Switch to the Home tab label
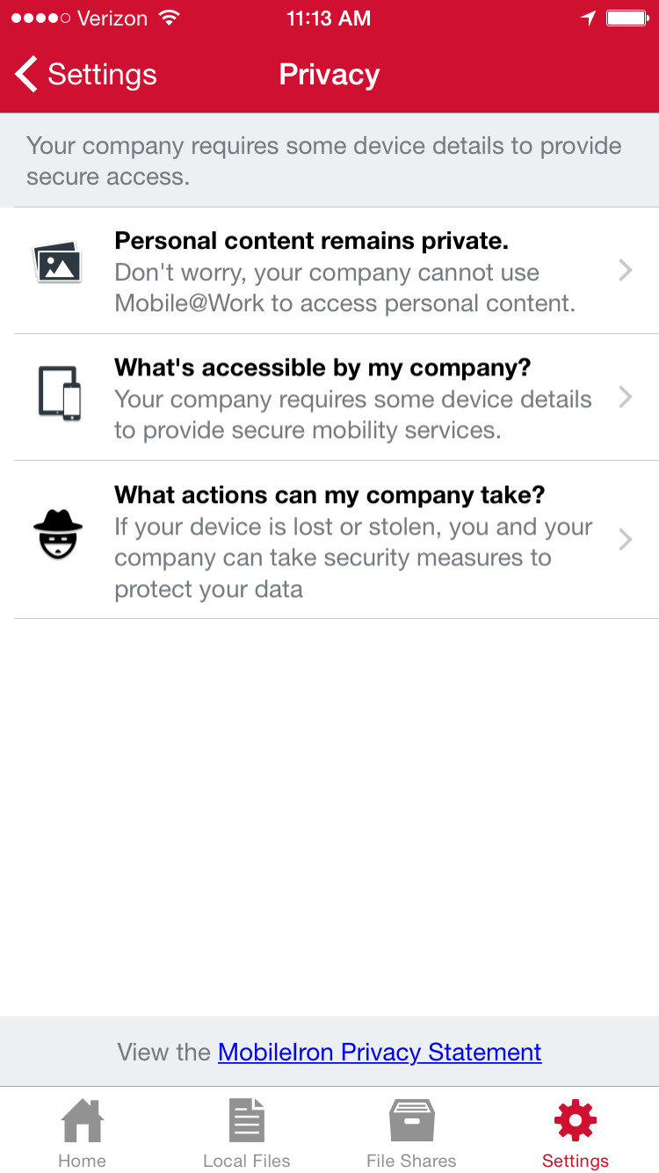 (82, 1161)
